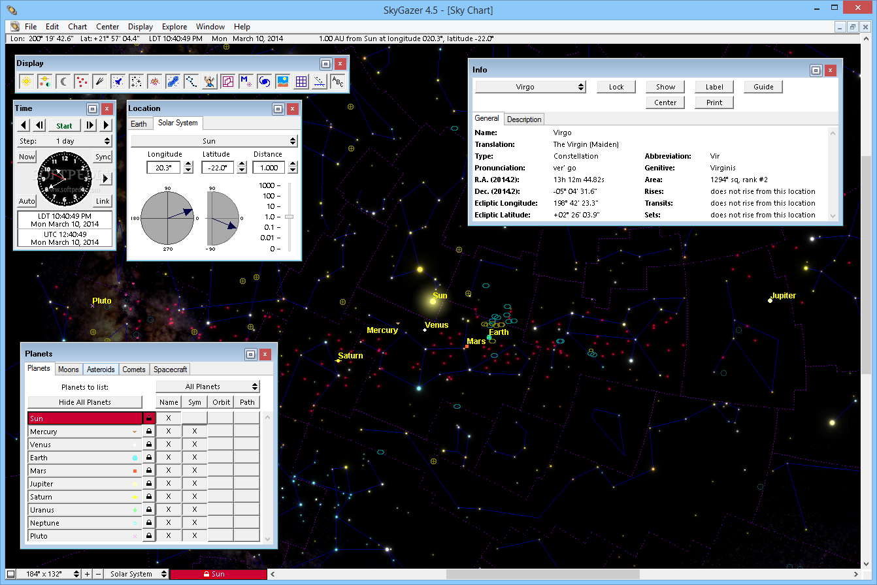Toggle Sun display in Display toolbar

(26, 82)
